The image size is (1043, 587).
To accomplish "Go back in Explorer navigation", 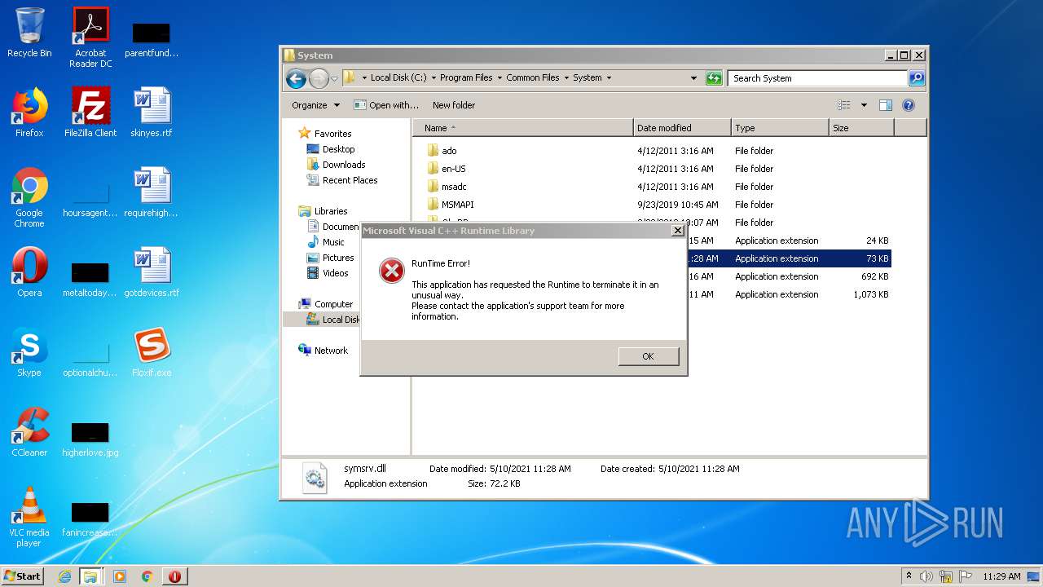I will coord(296,78).
